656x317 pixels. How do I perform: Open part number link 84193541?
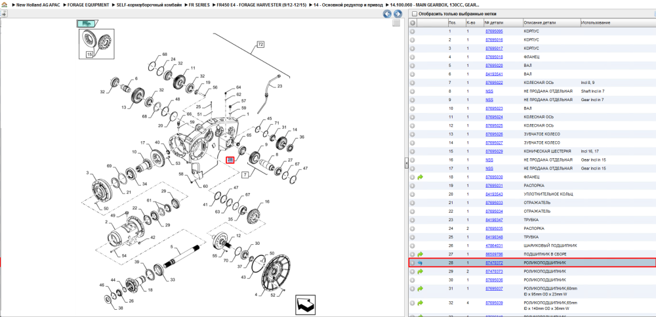tap(494, 74)
